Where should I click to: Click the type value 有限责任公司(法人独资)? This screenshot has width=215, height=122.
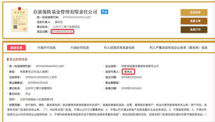click(x=34, y=72)
